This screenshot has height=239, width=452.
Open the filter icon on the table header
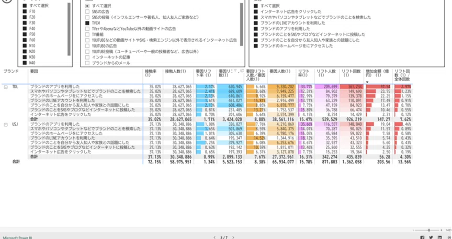pyautogui.click(x=235, y=70)
